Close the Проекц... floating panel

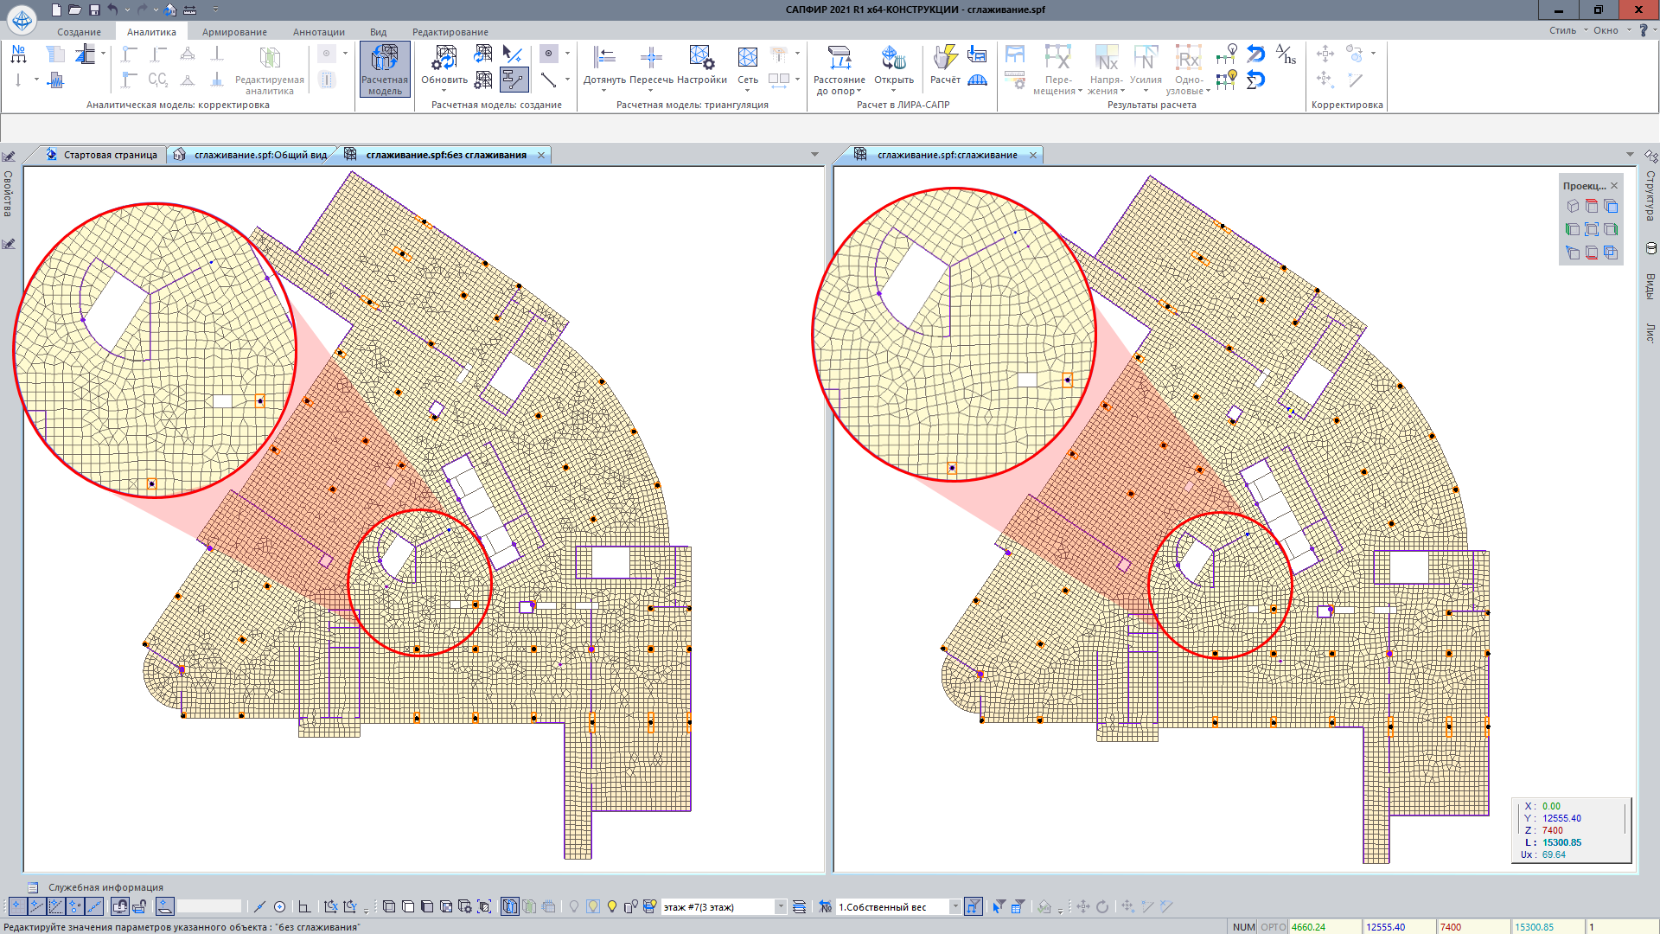(1614, 186)
